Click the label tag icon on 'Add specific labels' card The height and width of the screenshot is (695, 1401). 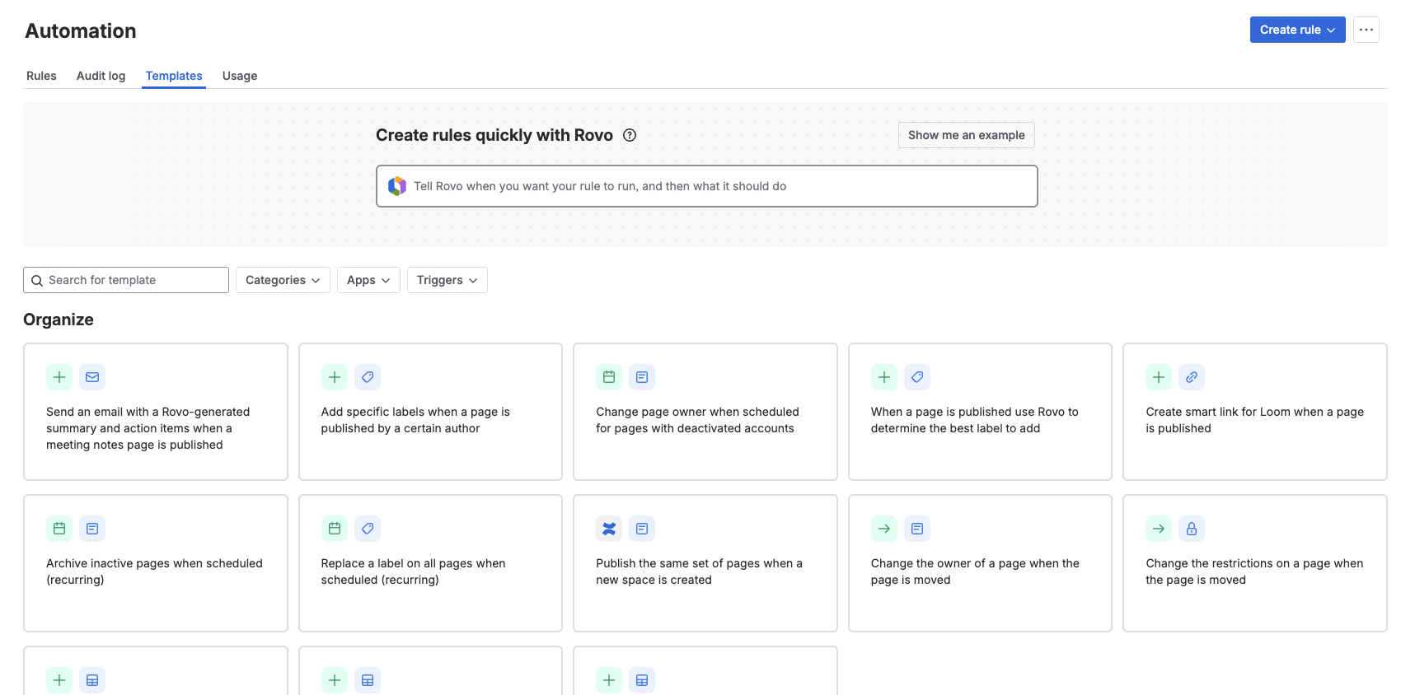[x=368, y=377]
